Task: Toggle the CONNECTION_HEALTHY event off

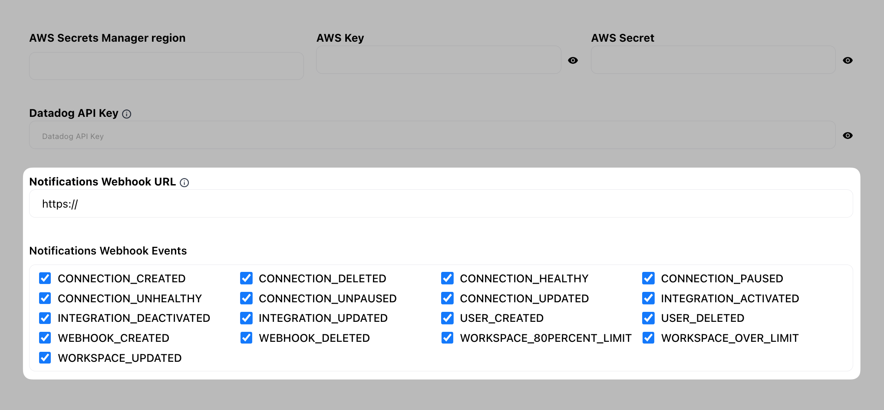Action: [x=447, y=278]
